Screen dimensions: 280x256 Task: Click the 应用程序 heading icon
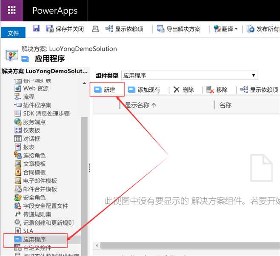tap(25, 59)
